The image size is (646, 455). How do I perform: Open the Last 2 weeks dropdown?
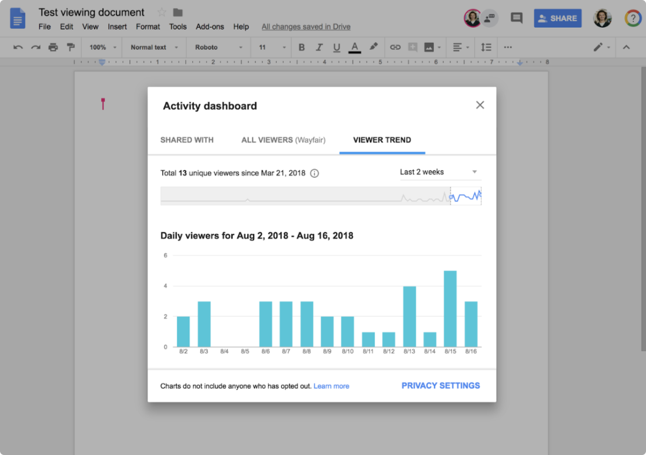pyautogui.click(x=439, y=172)
